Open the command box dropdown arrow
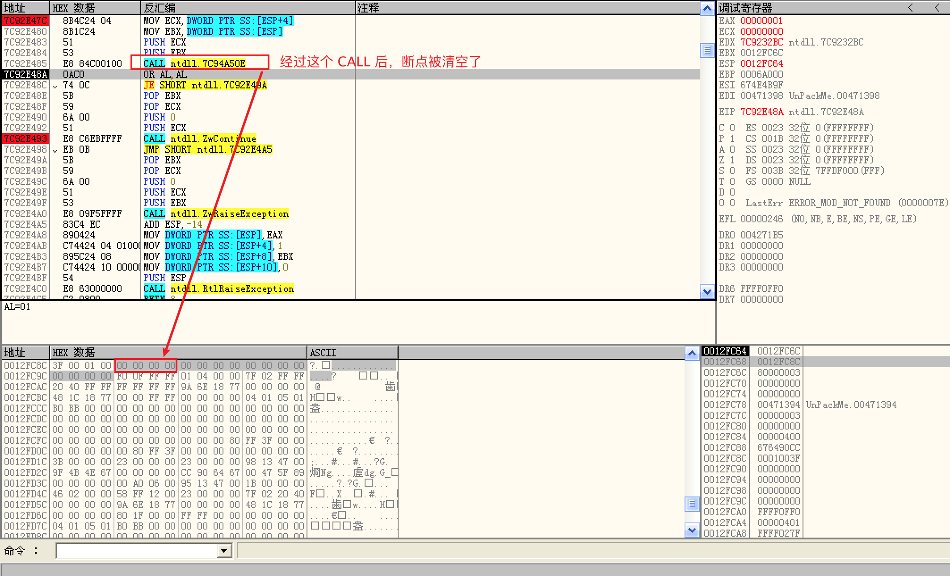 (x=224, y=551)
